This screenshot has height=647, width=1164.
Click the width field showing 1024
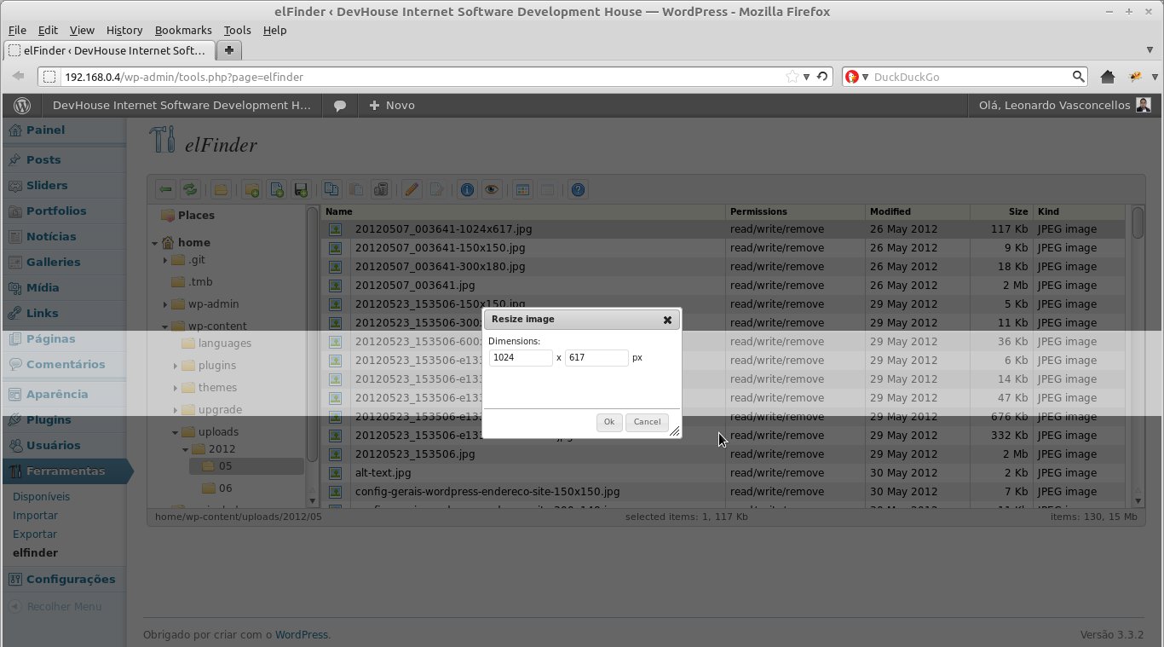coord(521,358)
